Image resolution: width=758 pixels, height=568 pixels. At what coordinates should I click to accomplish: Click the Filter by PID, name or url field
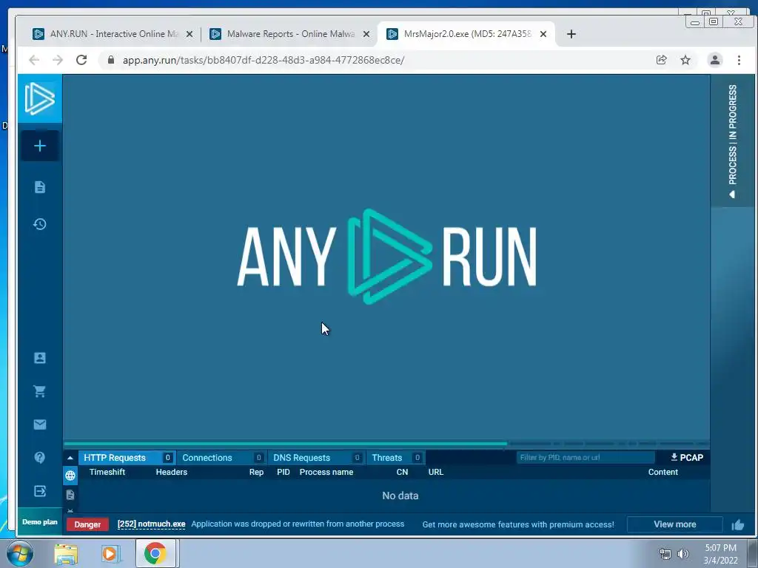click(x=586, y=457)
